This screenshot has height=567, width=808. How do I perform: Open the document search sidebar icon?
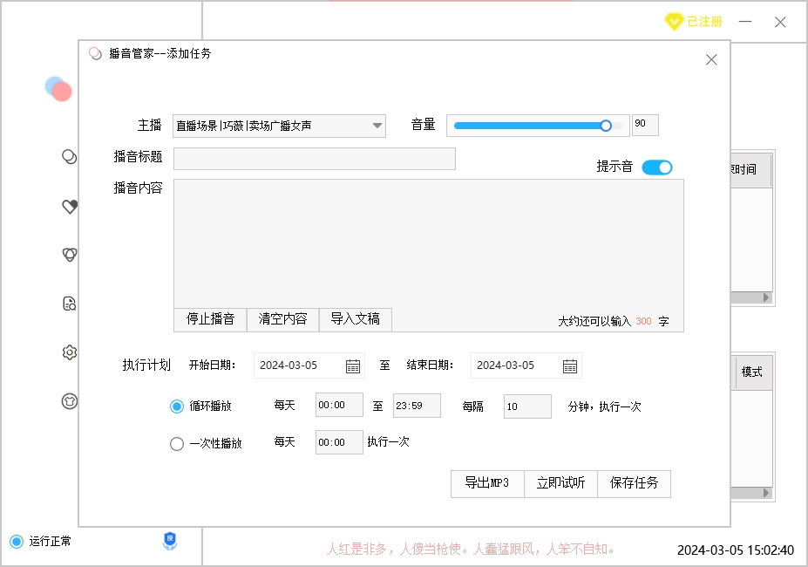pyautogui.click(x=70, y=304)
